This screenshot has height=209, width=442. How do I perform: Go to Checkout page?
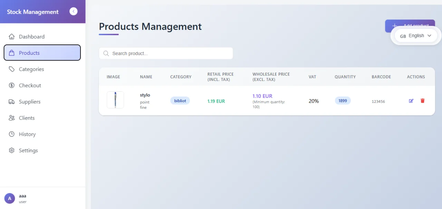click(42, 85)
